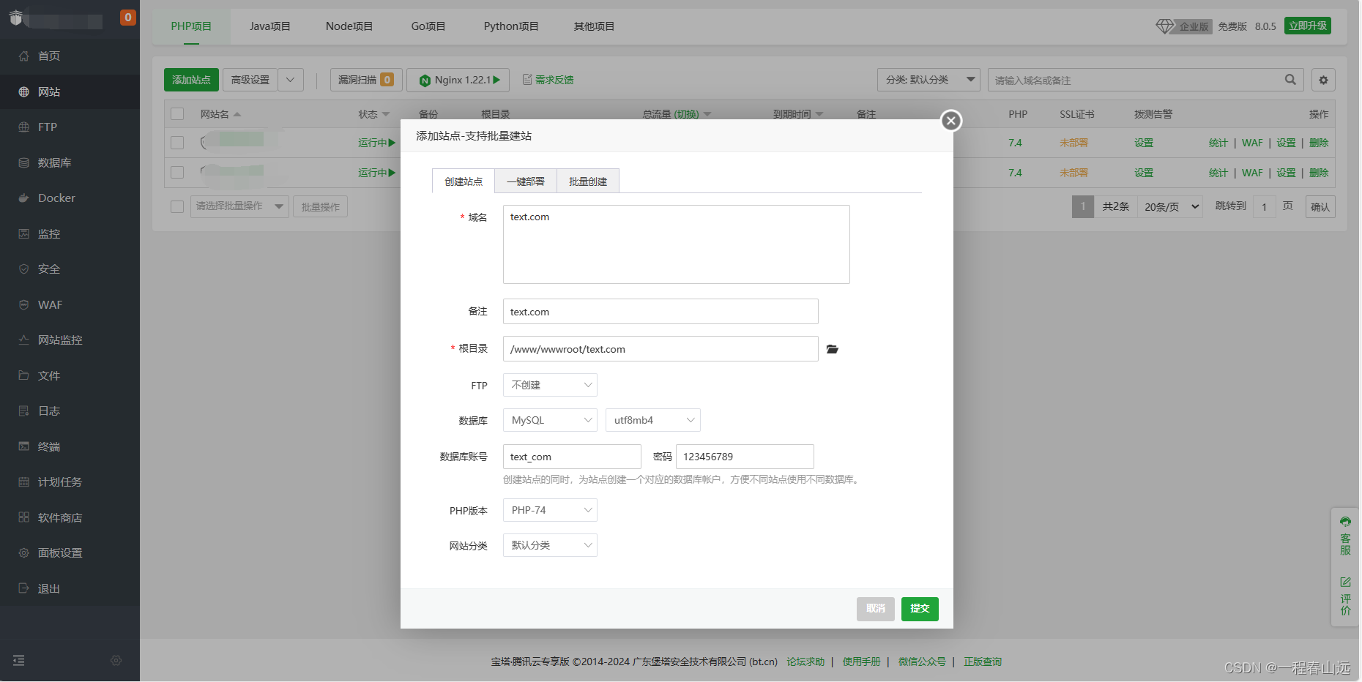Click the 提交 submit button
Viewport: 1362px width, 682px height.
click(920, 608)
